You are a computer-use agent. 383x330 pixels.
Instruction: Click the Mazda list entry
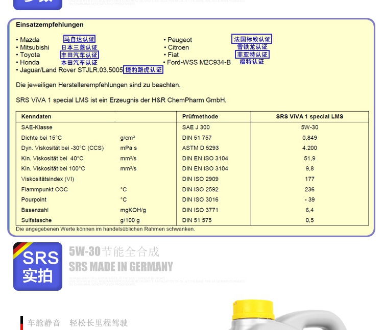click(28, 40)
